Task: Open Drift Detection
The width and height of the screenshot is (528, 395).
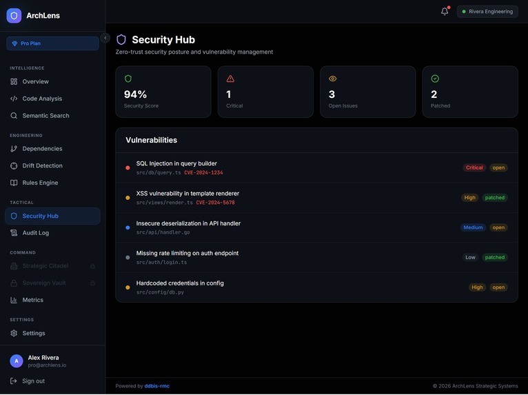Action: [x=52, y=165]
